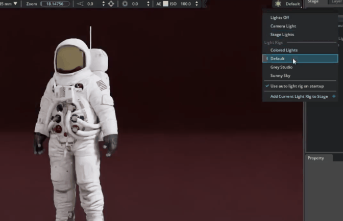The width and height of the screenshot is (343, 221).
Task: Select Camera Light in lighting menu
Action: tap(283, 26)
